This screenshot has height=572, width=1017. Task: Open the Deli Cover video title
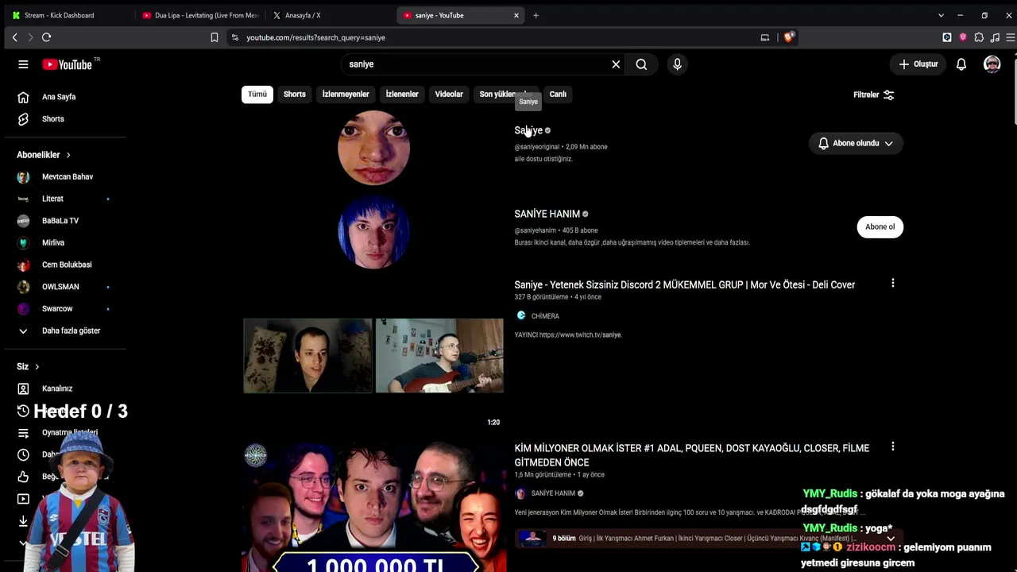tap(685, 284)
